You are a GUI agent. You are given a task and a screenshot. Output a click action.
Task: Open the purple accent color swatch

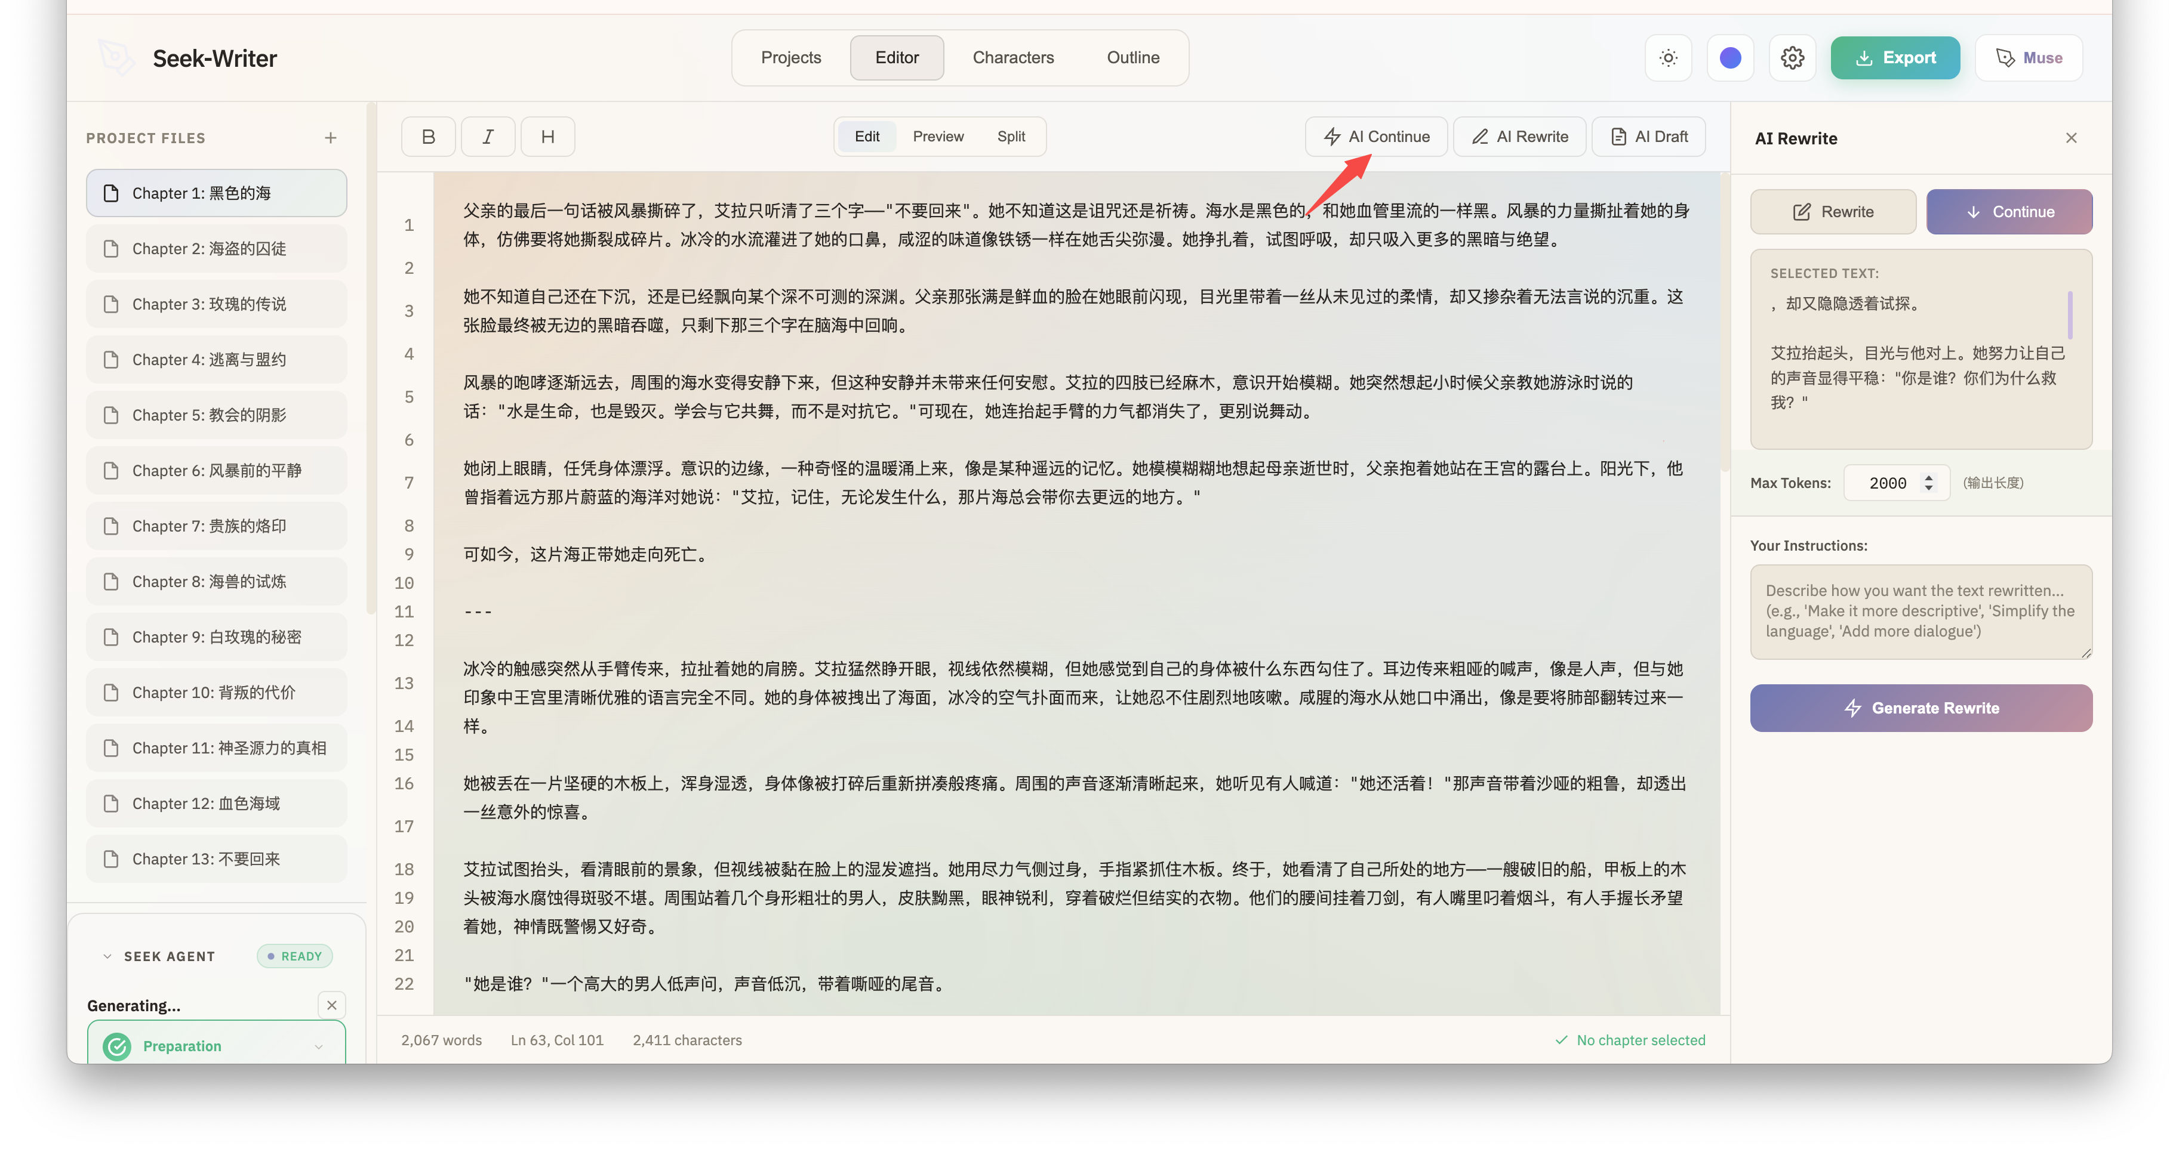pos(1730,57)
